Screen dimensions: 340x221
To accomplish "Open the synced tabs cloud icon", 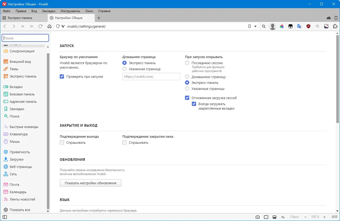I will (329, 18).
